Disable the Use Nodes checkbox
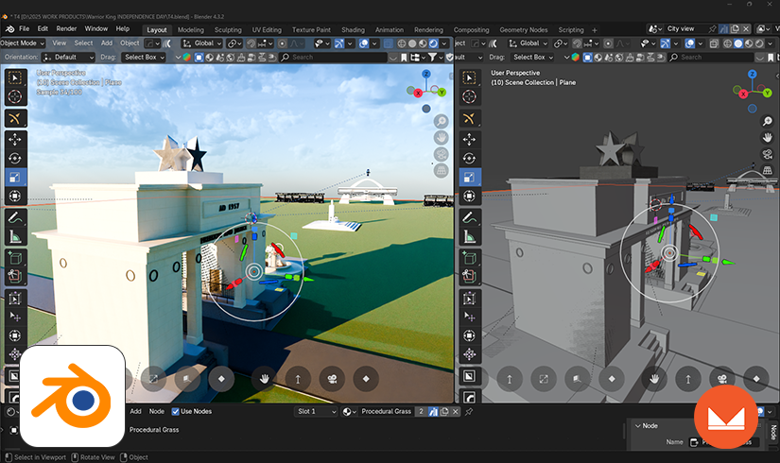 [x=176, y=411]
